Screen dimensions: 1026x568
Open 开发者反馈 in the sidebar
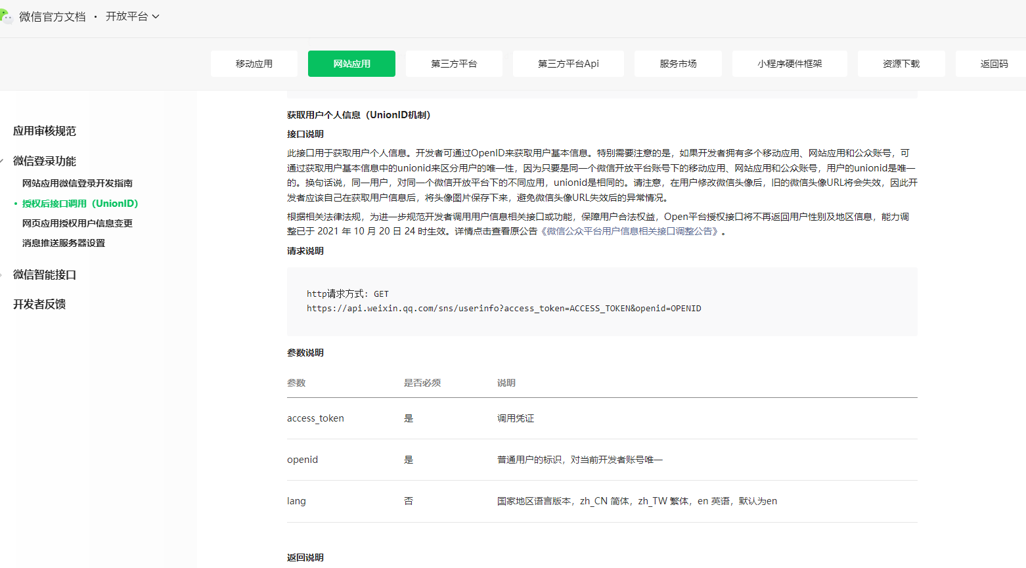tap(39, 304)
